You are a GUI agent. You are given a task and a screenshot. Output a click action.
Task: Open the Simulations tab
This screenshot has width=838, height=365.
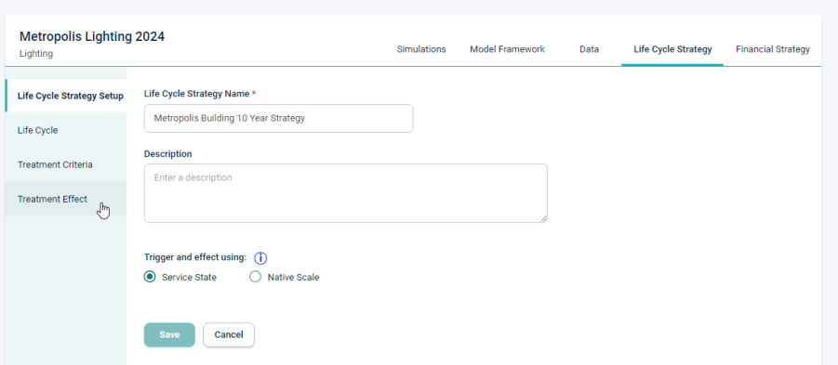pyautogui.click(x=421, y=49)
